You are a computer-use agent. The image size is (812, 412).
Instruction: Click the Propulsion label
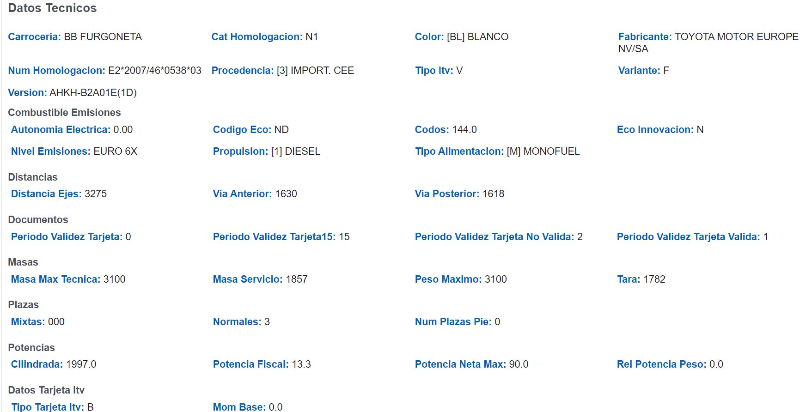240,151
